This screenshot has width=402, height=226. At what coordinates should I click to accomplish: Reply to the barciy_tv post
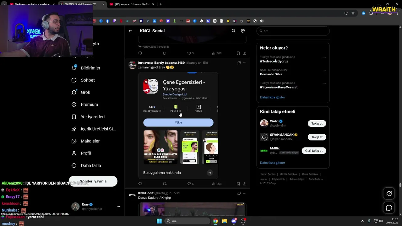(140, 184)
